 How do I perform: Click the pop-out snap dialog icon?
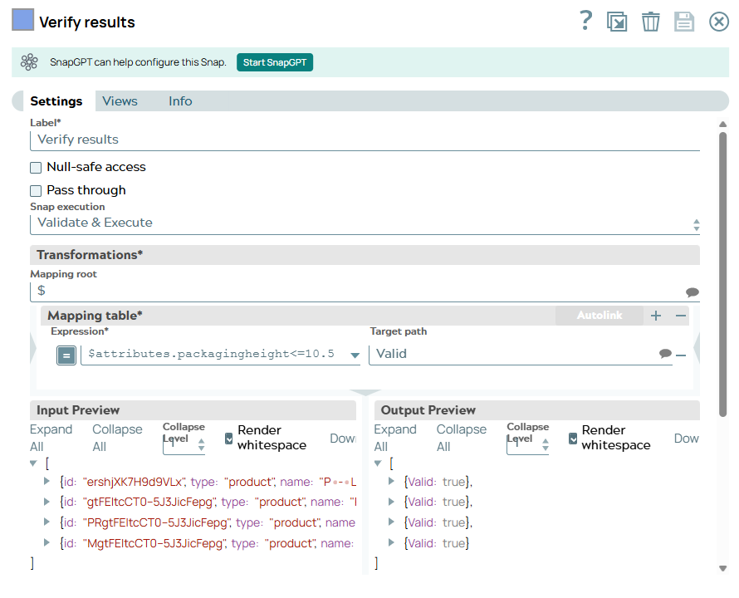617,22
